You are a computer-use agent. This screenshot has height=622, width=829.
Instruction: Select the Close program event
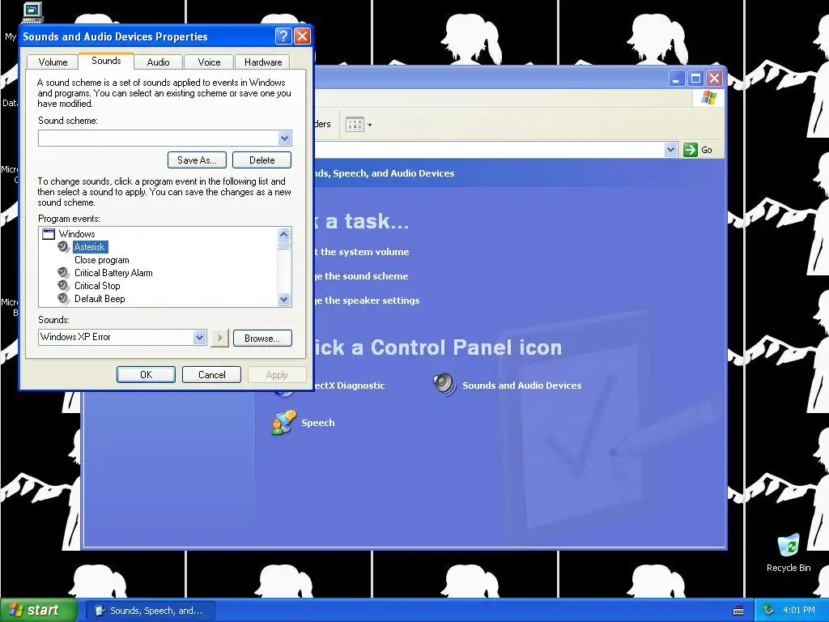point(101,260)
